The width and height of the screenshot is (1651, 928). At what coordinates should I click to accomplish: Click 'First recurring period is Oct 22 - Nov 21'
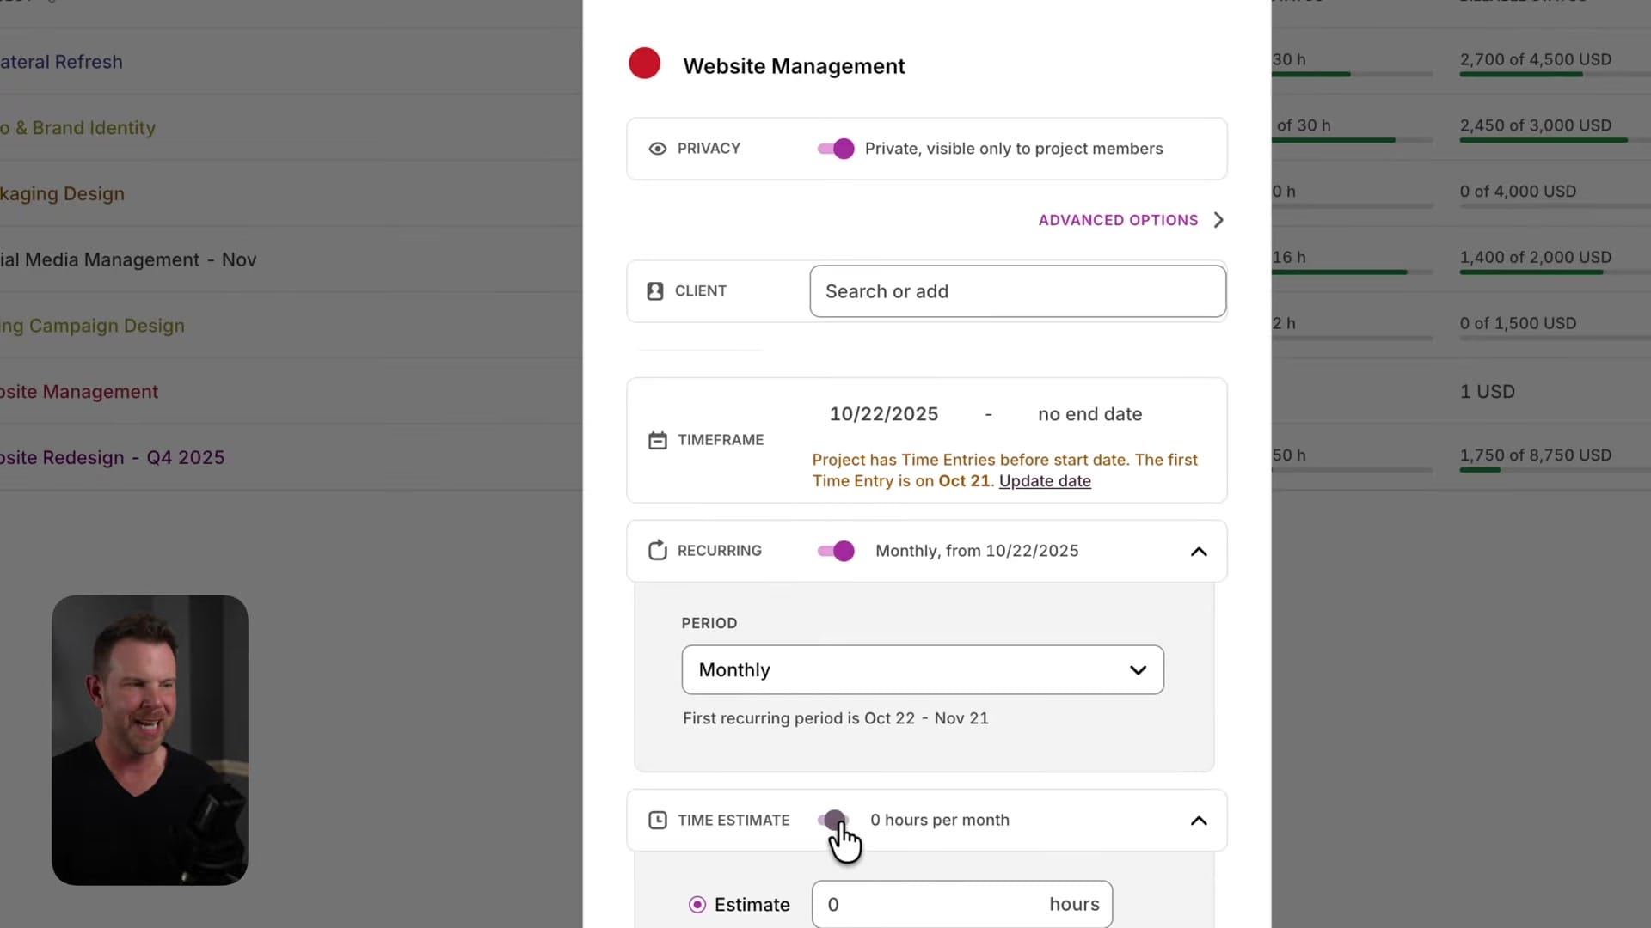coord(835,718)
